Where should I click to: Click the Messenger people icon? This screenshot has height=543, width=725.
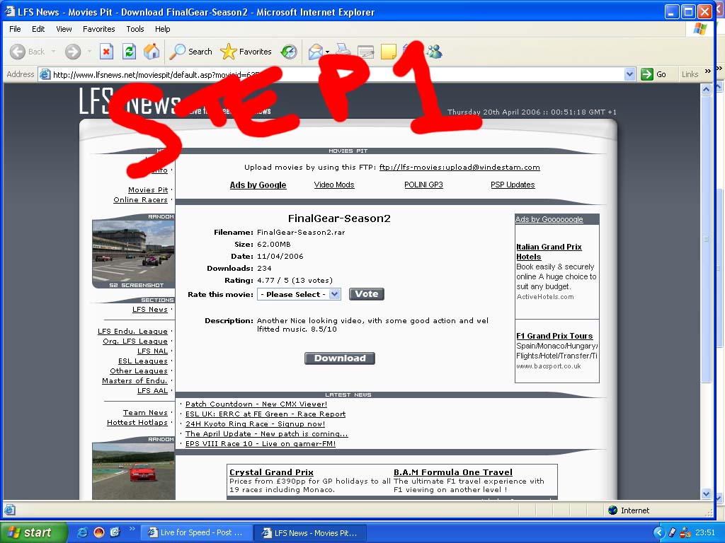click(x=434, y=52)
